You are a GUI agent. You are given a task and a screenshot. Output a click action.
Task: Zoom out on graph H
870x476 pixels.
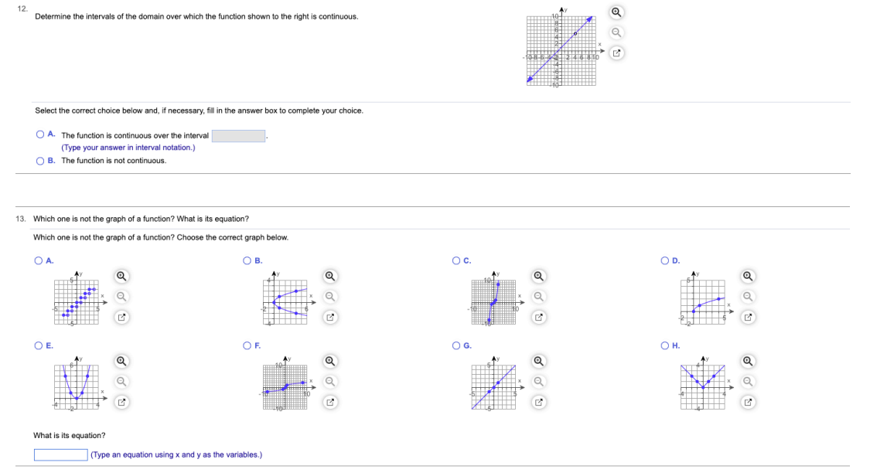click(746, 381)
